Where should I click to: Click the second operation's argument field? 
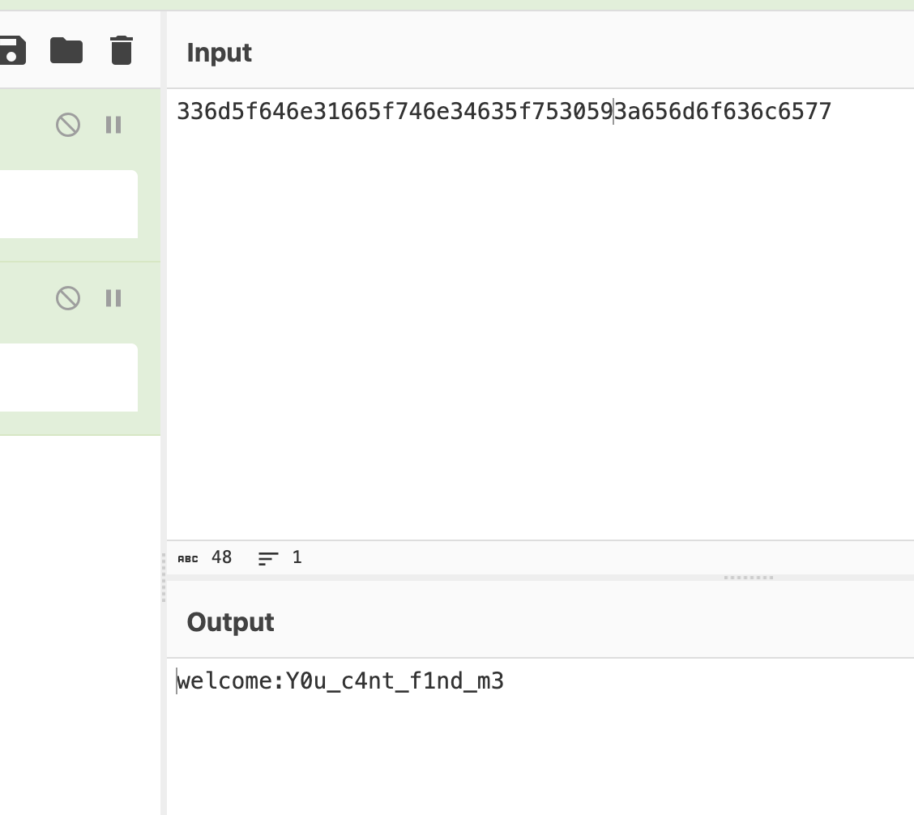click(69, 378)
